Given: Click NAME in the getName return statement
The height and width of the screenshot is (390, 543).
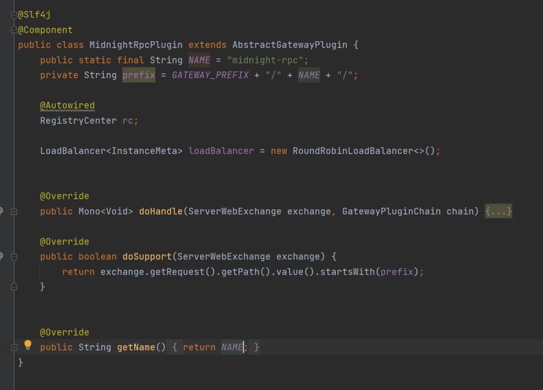Looking at the screenshot, I should click(232, 347).
